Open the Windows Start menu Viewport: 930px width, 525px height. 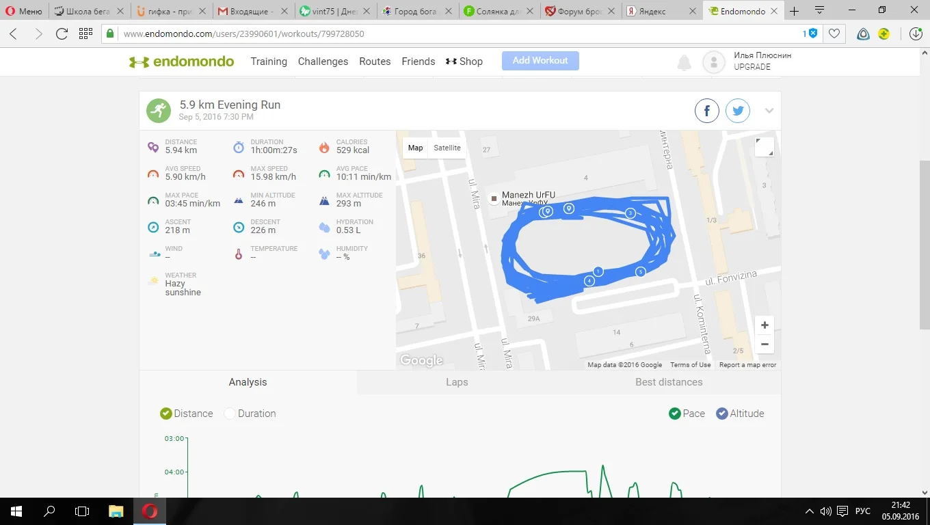click(16, 511)
